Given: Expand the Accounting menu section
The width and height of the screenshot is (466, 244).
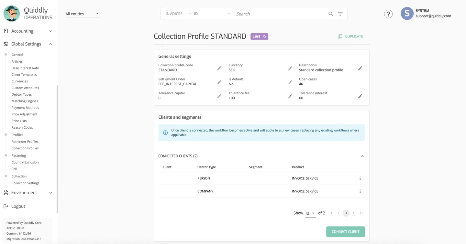Looking at the screenshot, I should click(x=28, y=31).
